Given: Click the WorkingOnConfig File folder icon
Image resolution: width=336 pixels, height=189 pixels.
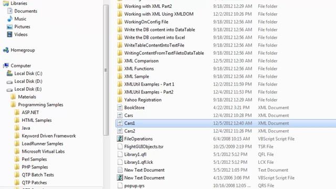Looking at the screenshot, I should (x=120, y=22).
